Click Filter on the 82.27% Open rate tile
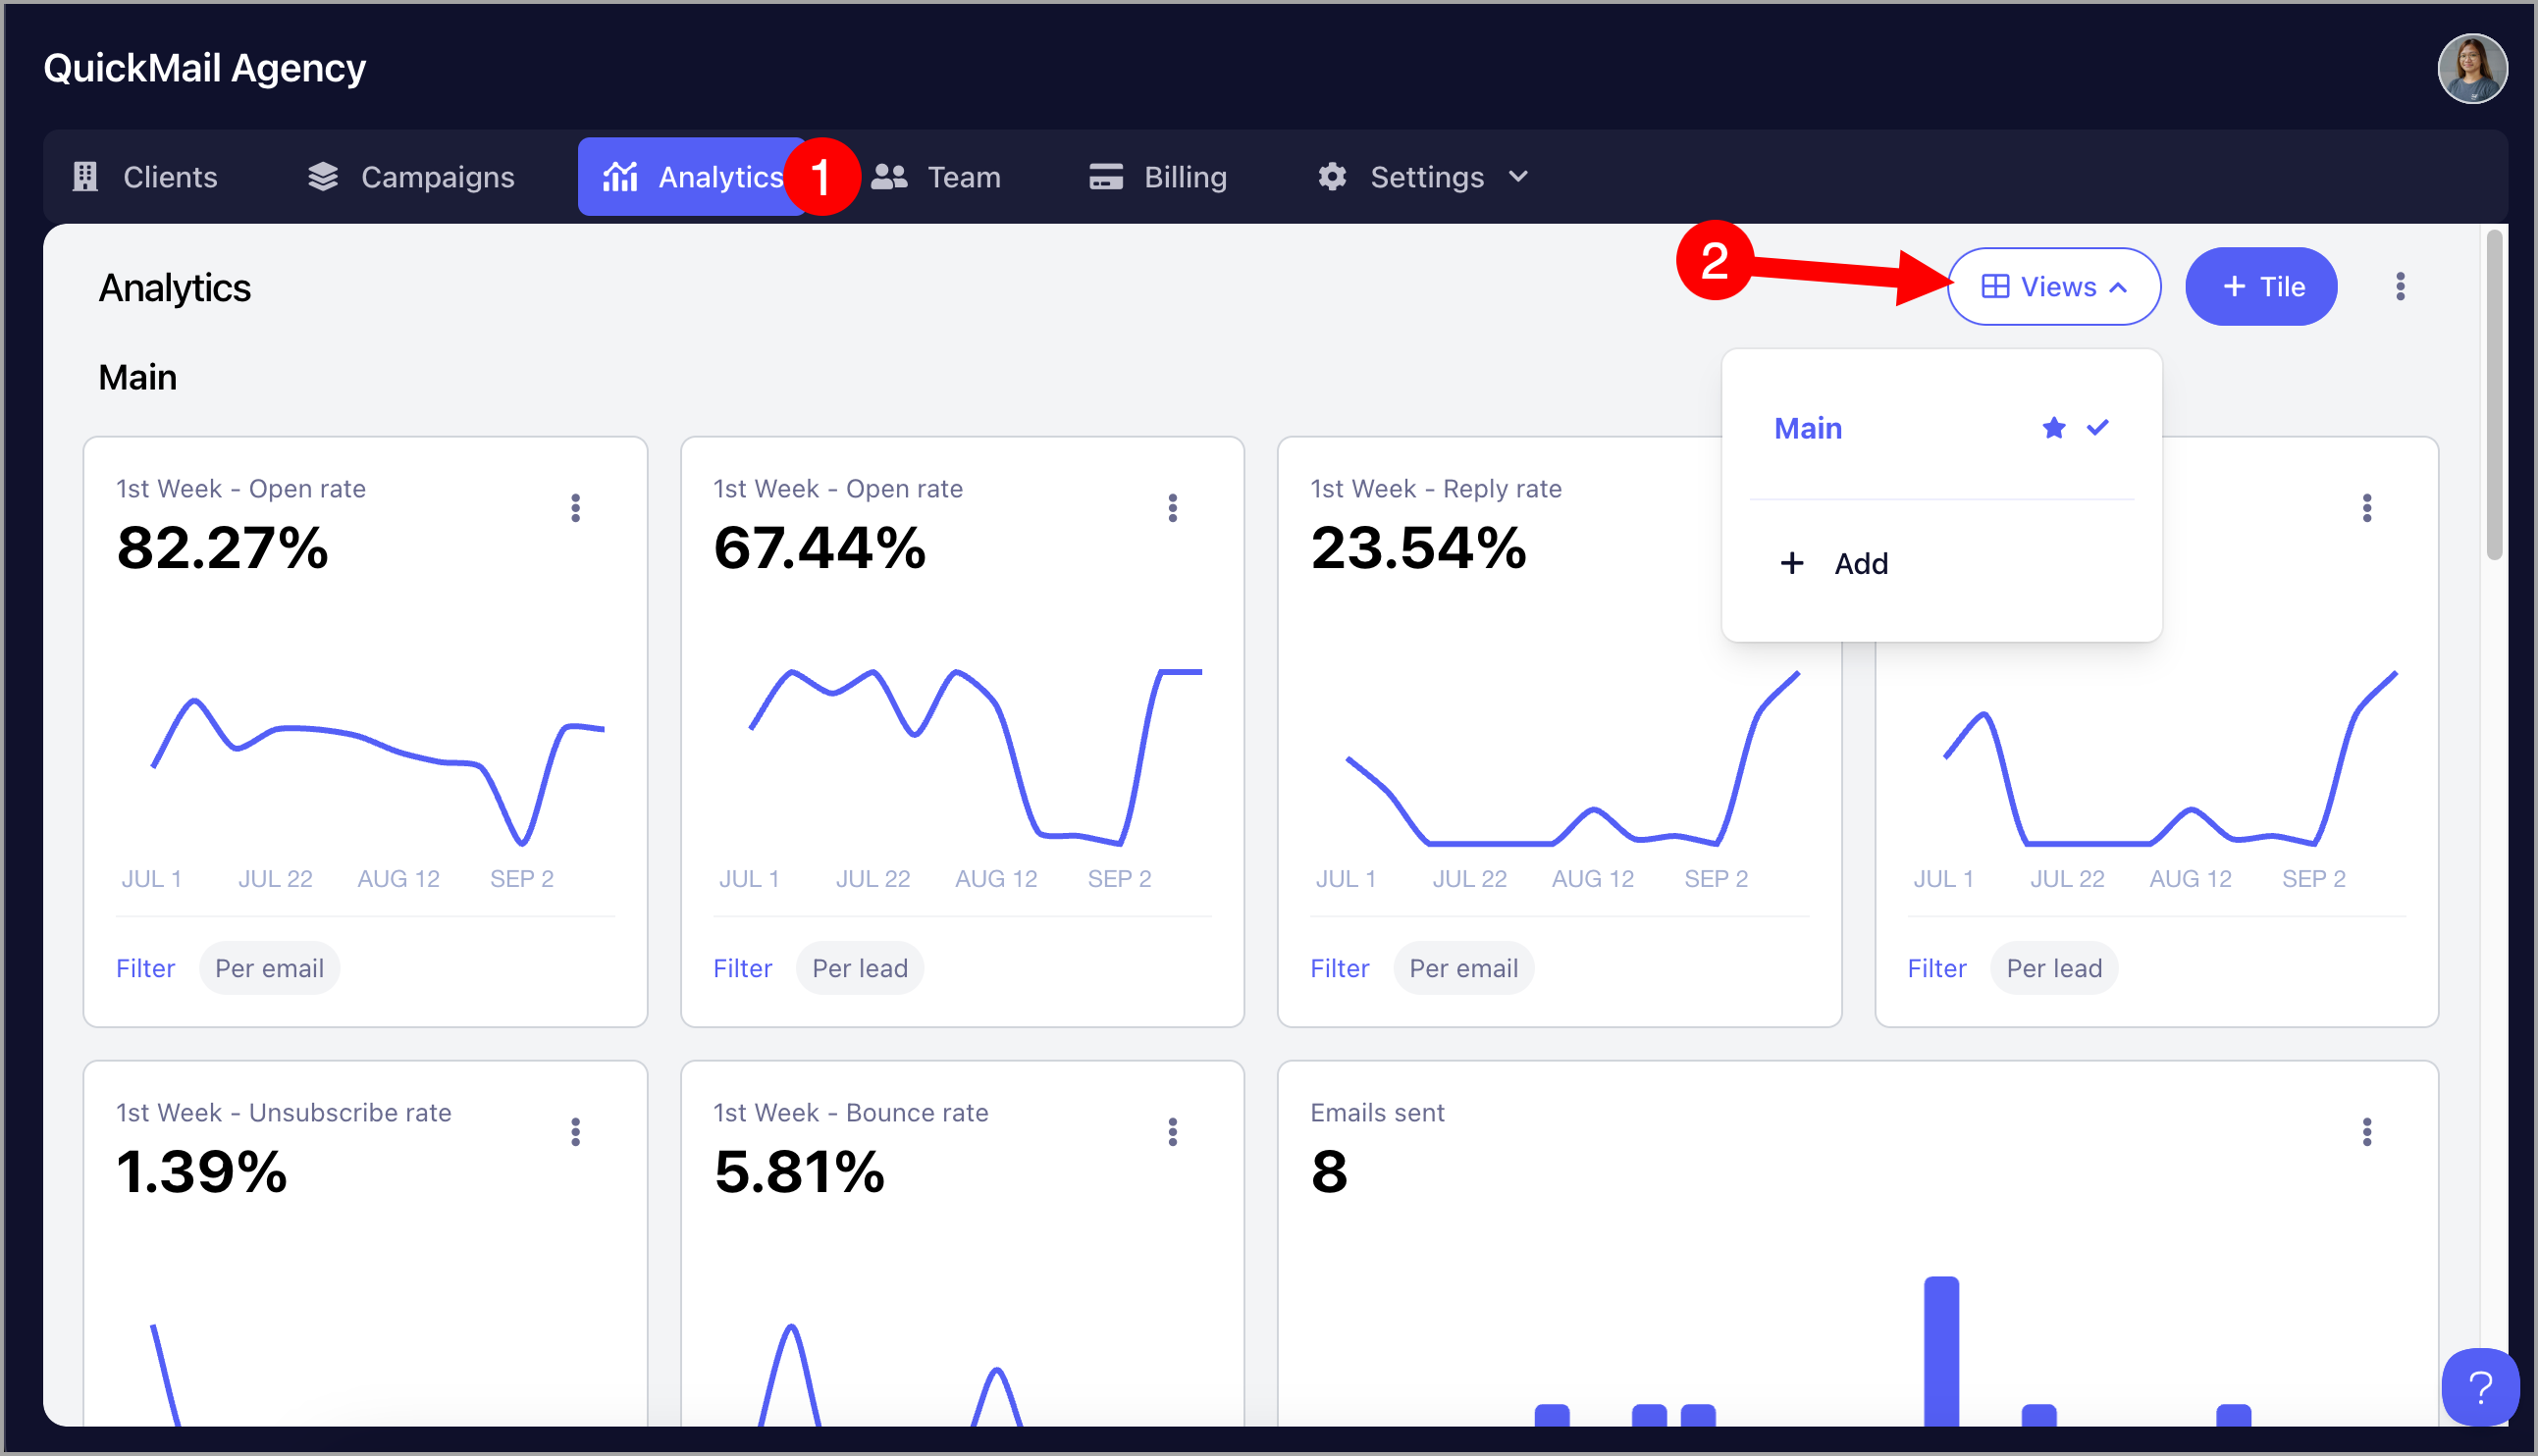The width and height of the screenshot is (2538, 1456). tap(145, 968)
